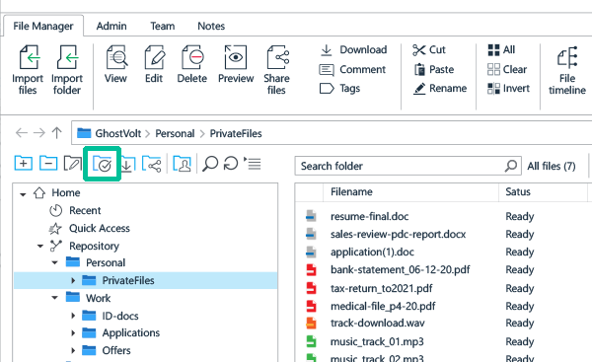This screenshot has height=362, width=592.
Task: Expand the PrivateFiles folder node
Action: pyautogui.click(x=73, y=280)
